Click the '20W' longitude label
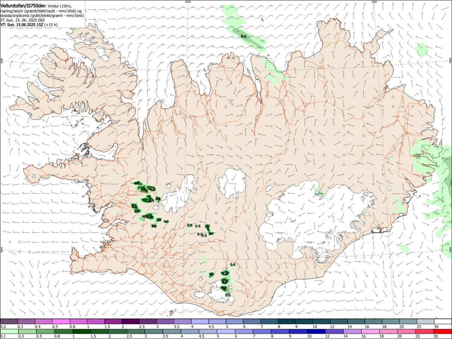The height and width of the screenshot is (339, 452). tap(188, 2)
